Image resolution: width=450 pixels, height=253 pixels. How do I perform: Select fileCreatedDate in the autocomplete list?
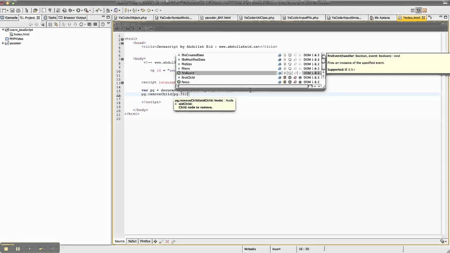[248, 55]
